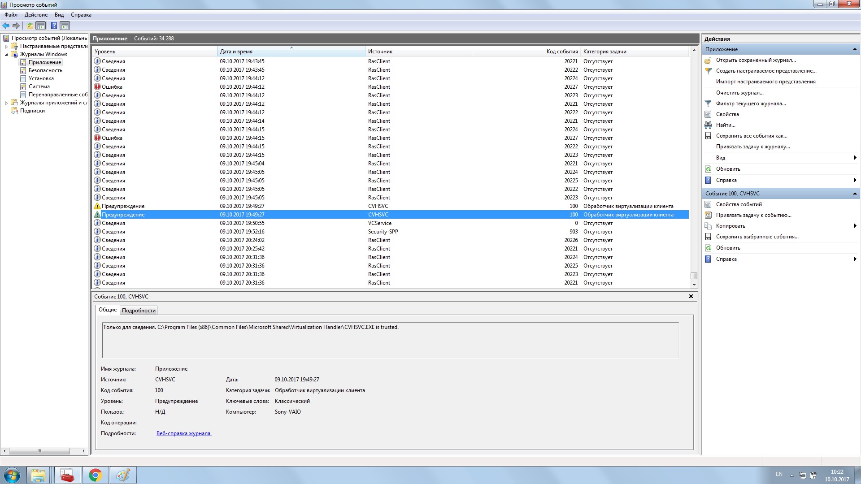
Task: Click the funnel icon for Фильтр текущего журнала
Action: click(x=708, y=104)
